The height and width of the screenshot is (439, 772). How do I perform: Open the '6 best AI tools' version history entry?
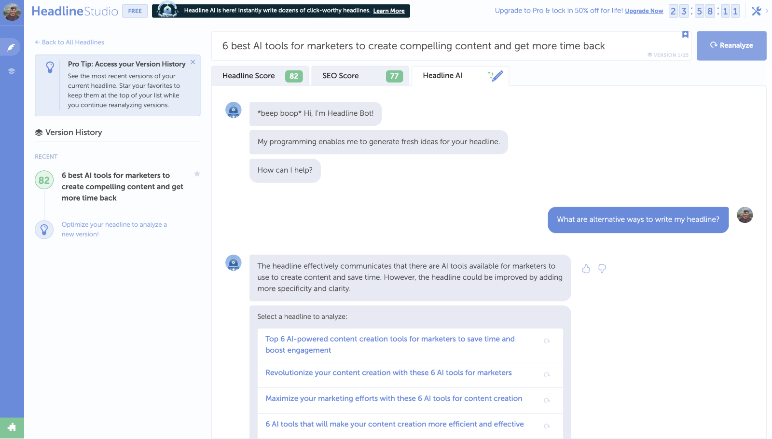(x=123, y=187)
